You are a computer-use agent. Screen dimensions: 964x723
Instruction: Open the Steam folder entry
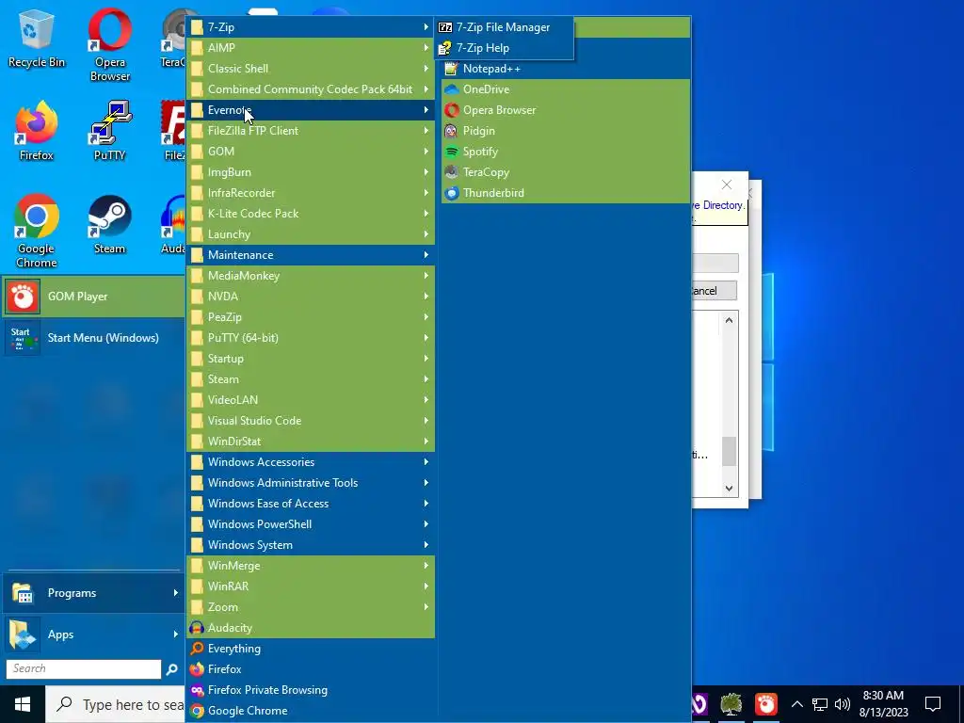(311, 379)
